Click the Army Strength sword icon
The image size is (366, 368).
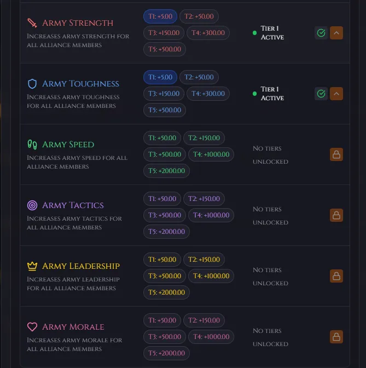coord(32,23)
